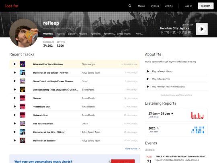Screen dimensions: 217x163
Task: Play Memories of the City - P3R ver.
Action: pyautogui.click(x=14, y=132)
